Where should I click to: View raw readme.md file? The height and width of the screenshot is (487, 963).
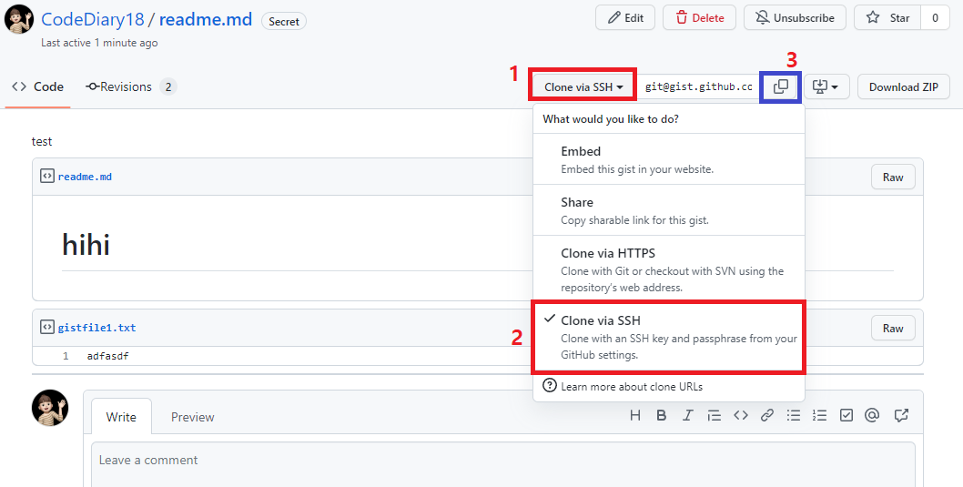(893, 177)
